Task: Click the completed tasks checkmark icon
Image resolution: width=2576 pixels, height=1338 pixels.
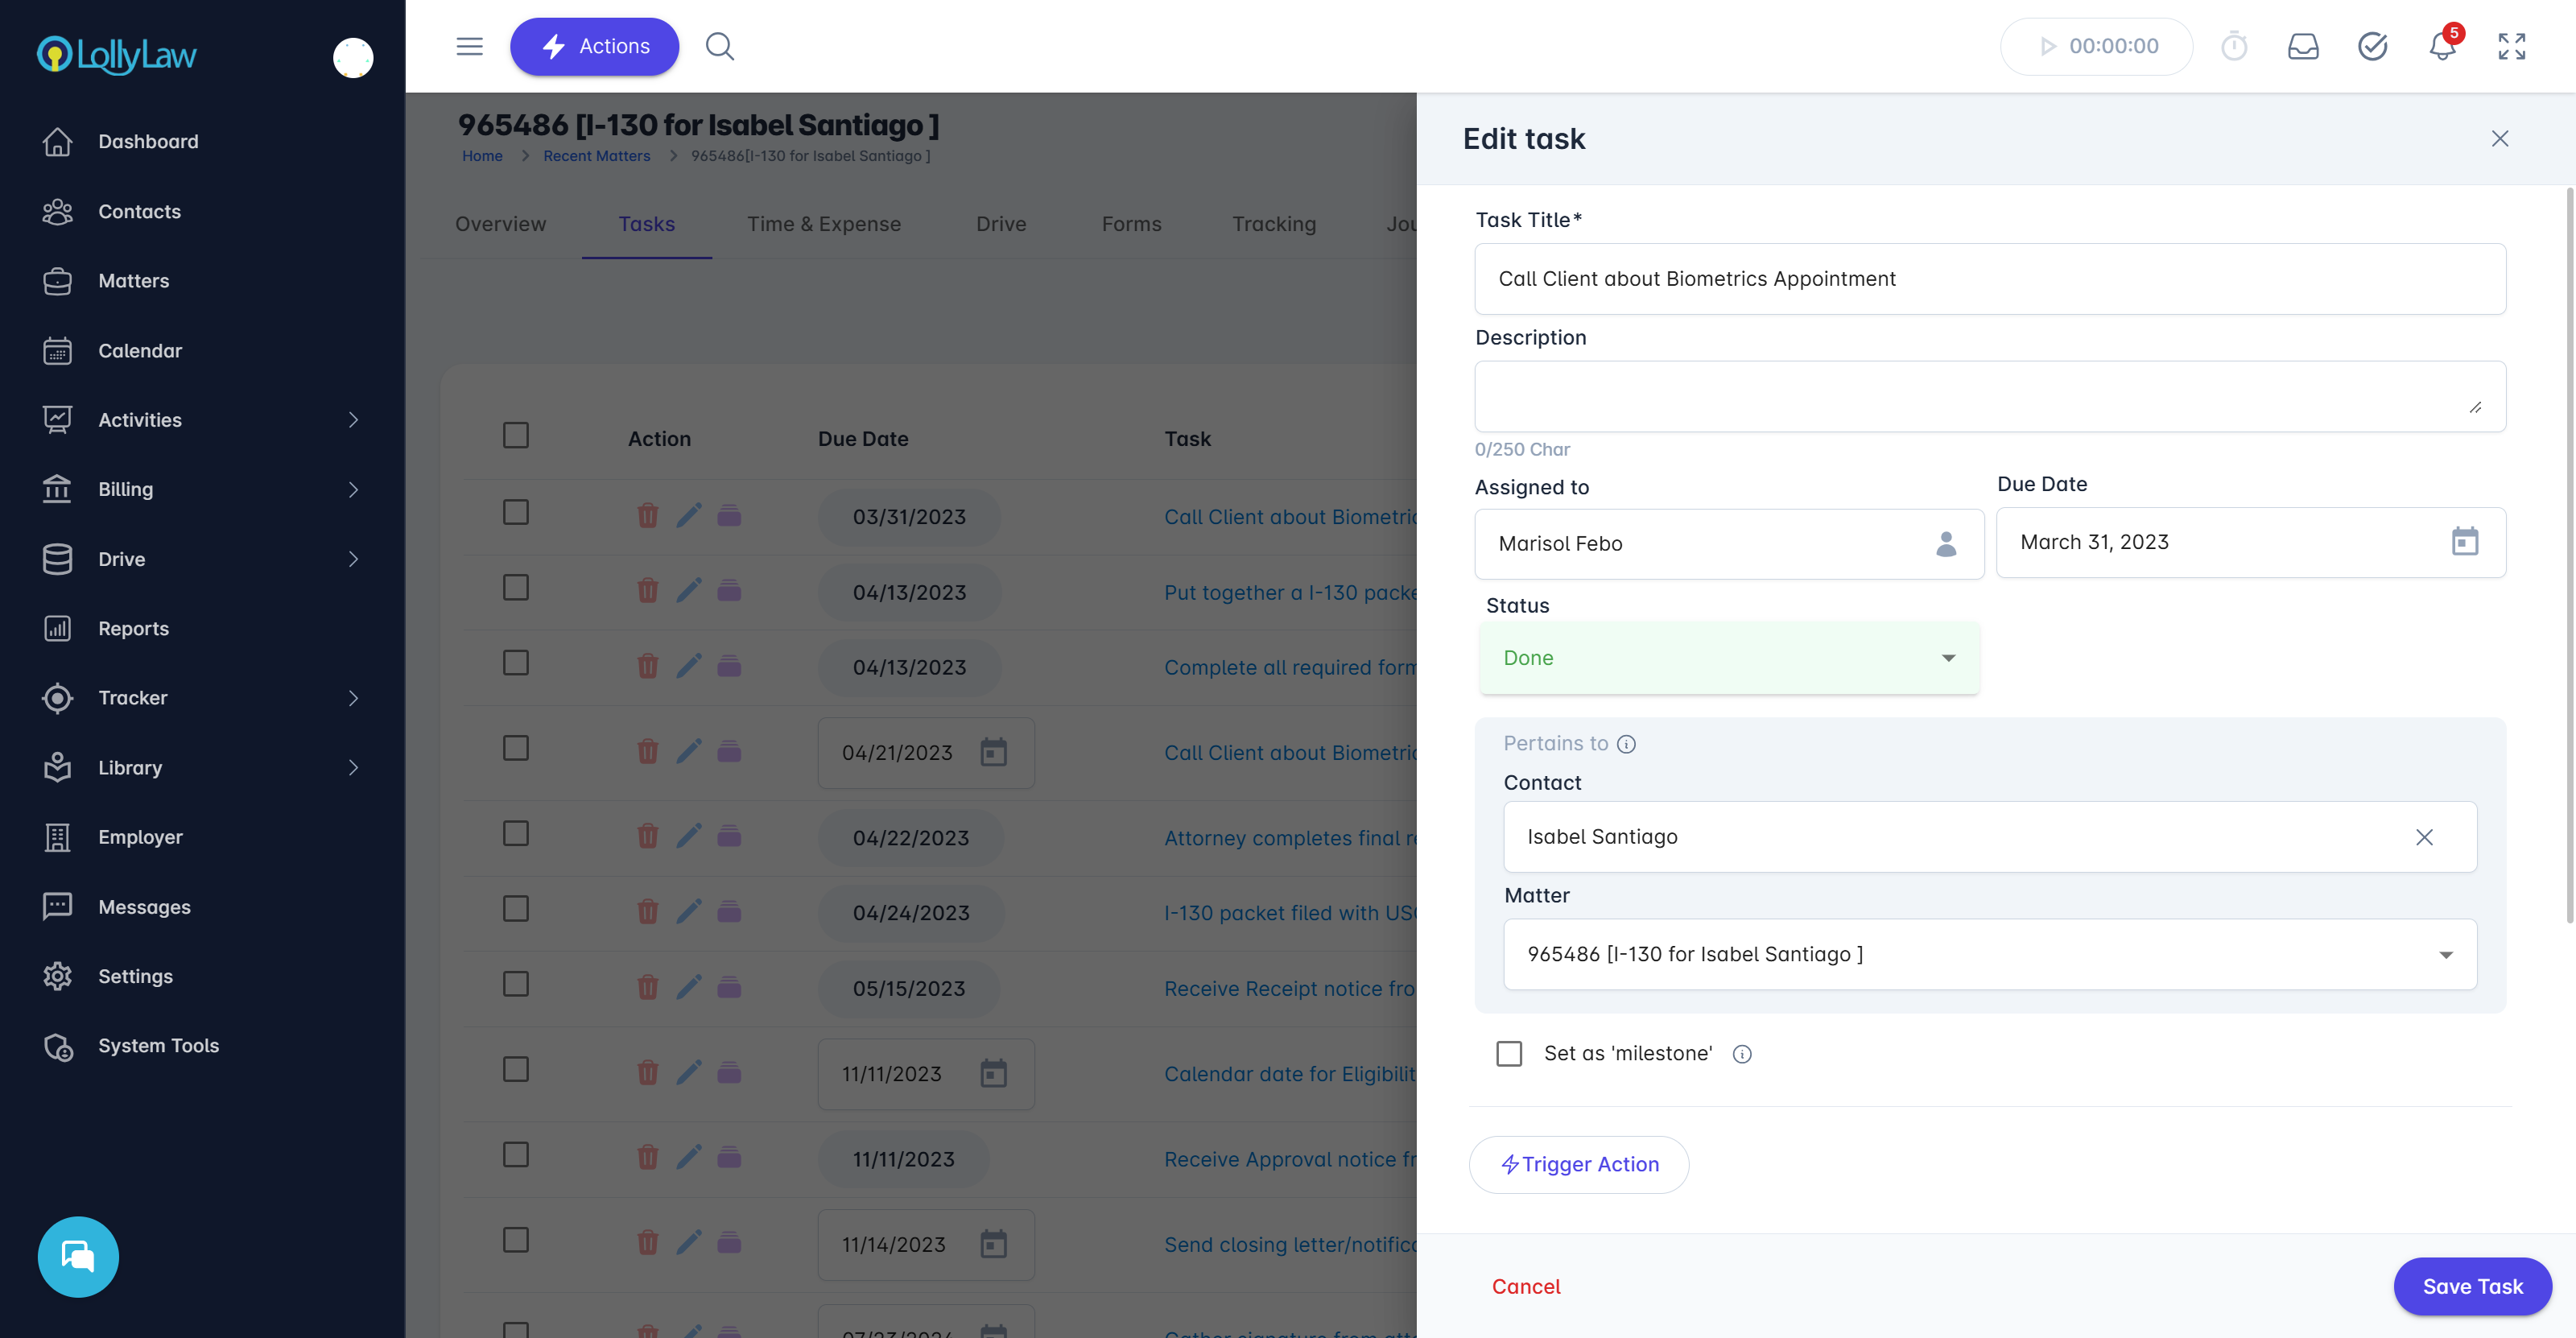Action: click(x=2372, y=46)
